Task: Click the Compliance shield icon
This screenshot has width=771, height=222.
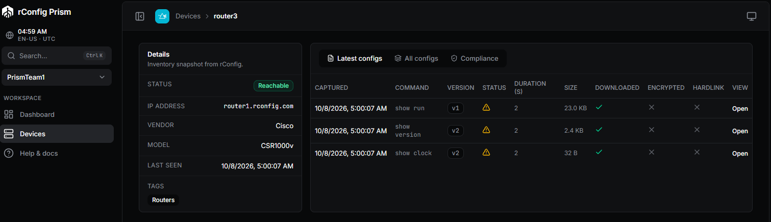Action: tap(454, 58)
